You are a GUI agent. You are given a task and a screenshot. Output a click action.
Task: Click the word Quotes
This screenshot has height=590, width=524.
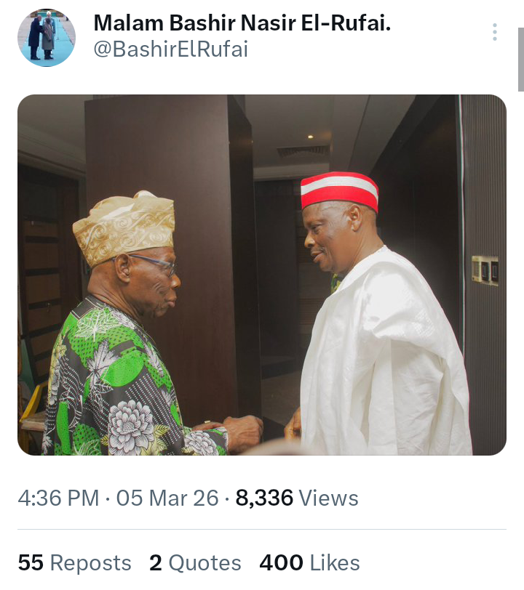205,562
